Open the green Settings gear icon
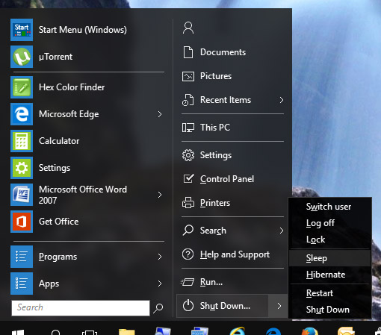 (x=22, y=168)
